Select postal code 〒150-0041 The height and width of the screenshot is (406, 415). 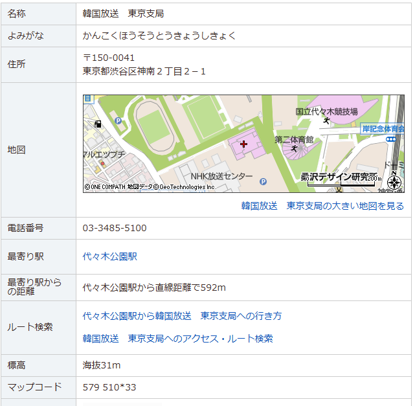pyautogui.click(x=109, y=58)
